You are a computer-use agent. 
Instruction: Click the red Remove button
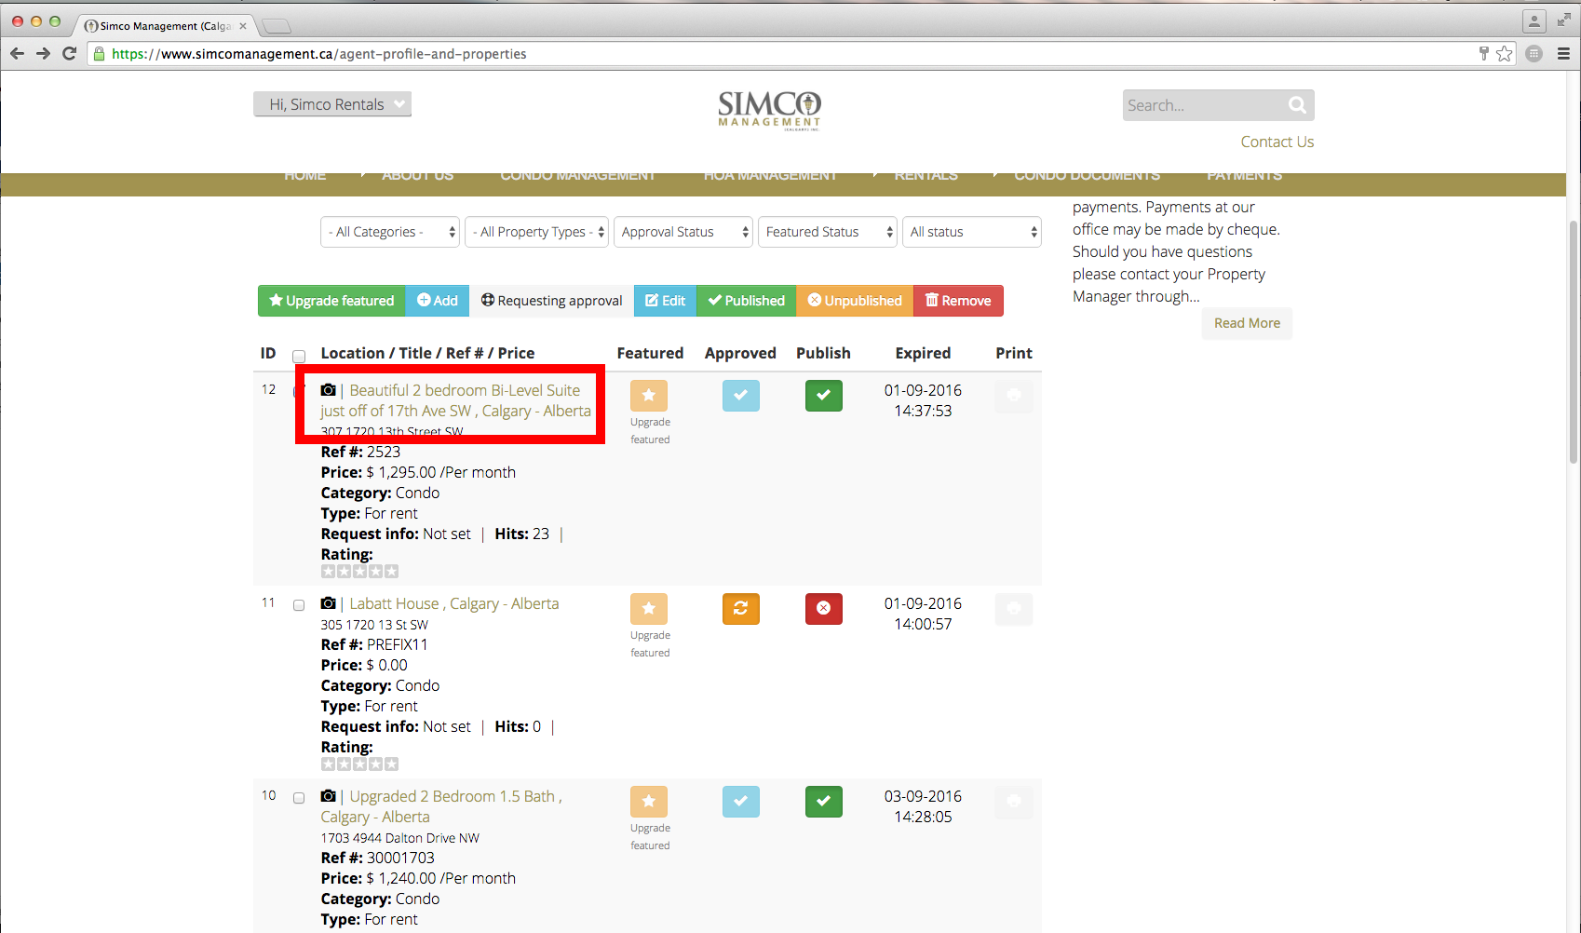[x=958, y=301]
